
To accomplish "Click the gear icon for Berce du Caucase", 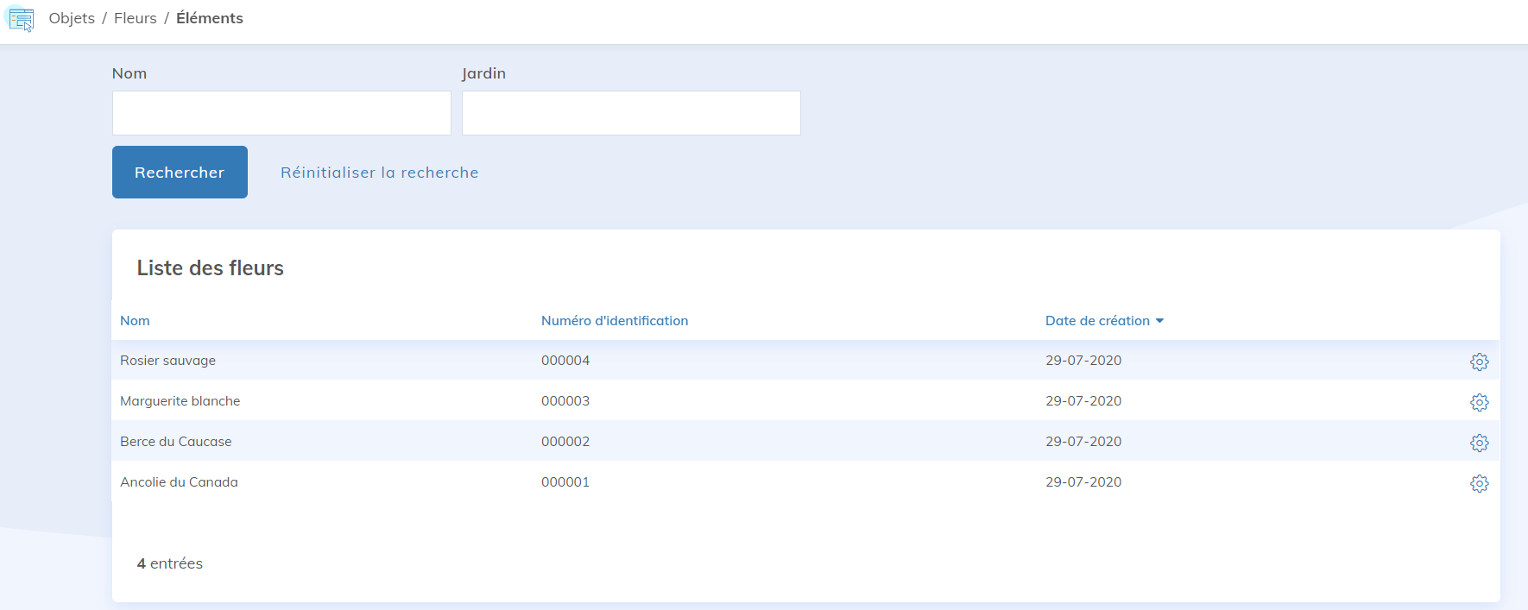I will pos(1479,443).
